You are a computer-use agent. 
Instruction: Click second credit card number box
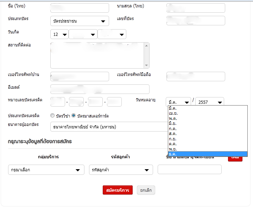click(76, 102)
